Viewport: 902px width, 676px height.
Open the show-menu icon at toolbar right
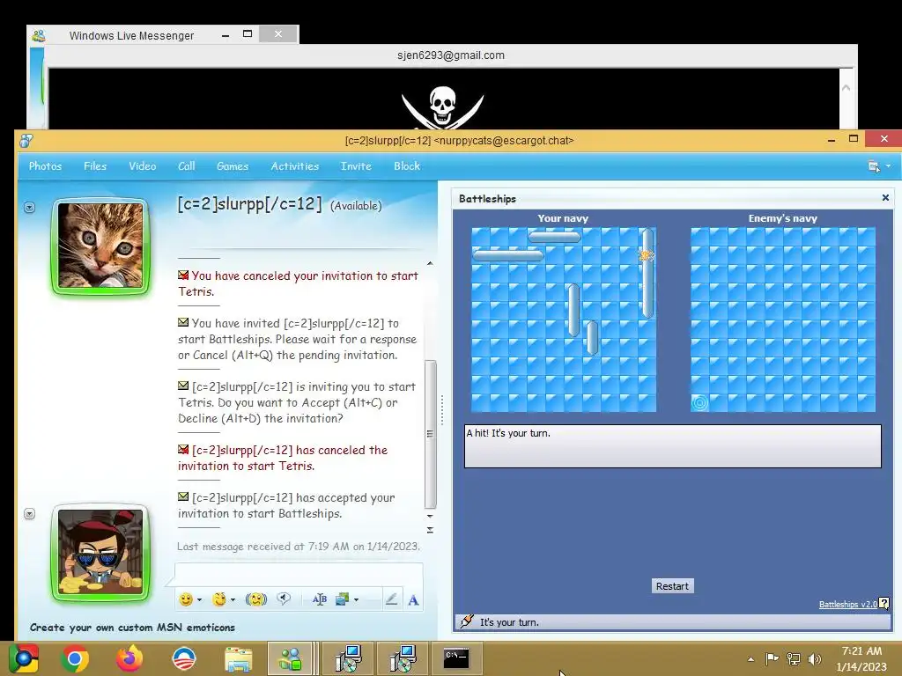click(x=873, y=166)
